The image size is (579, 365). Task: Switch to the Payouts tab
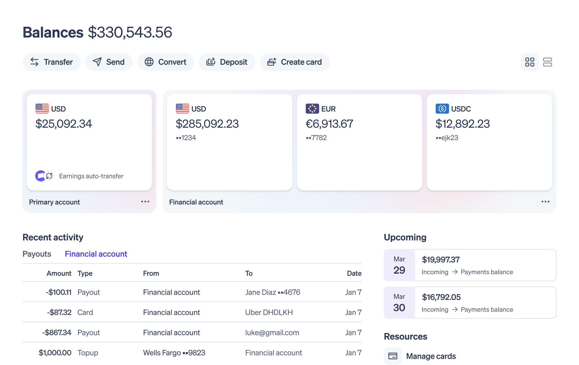[x=37, y=254]
